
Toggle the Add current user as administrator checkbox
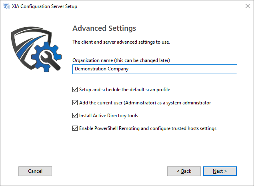click(x=75, y=102)
